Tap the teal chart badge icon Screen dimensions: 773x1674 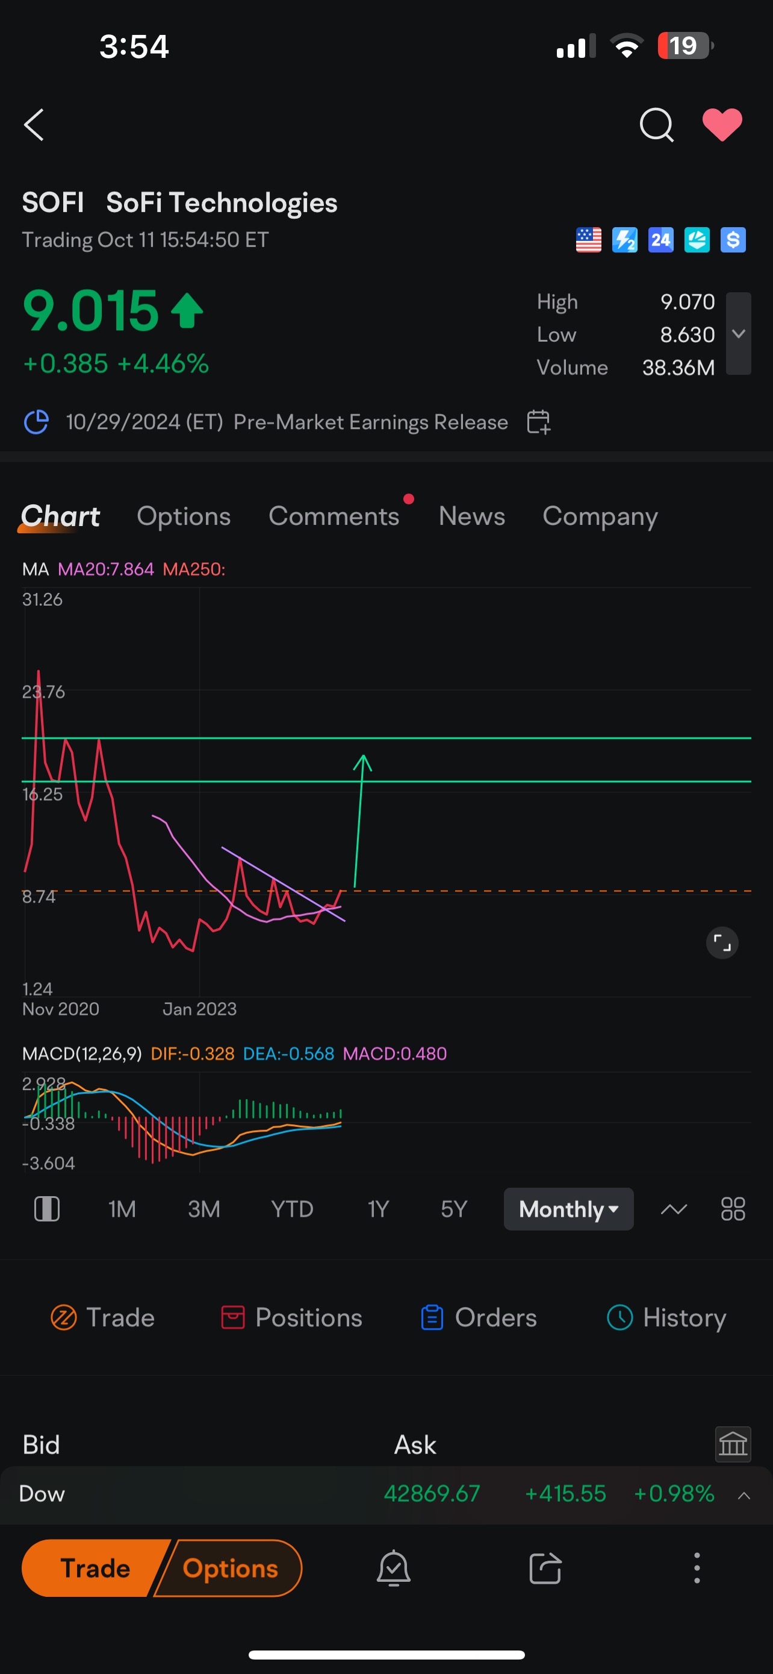697,240
